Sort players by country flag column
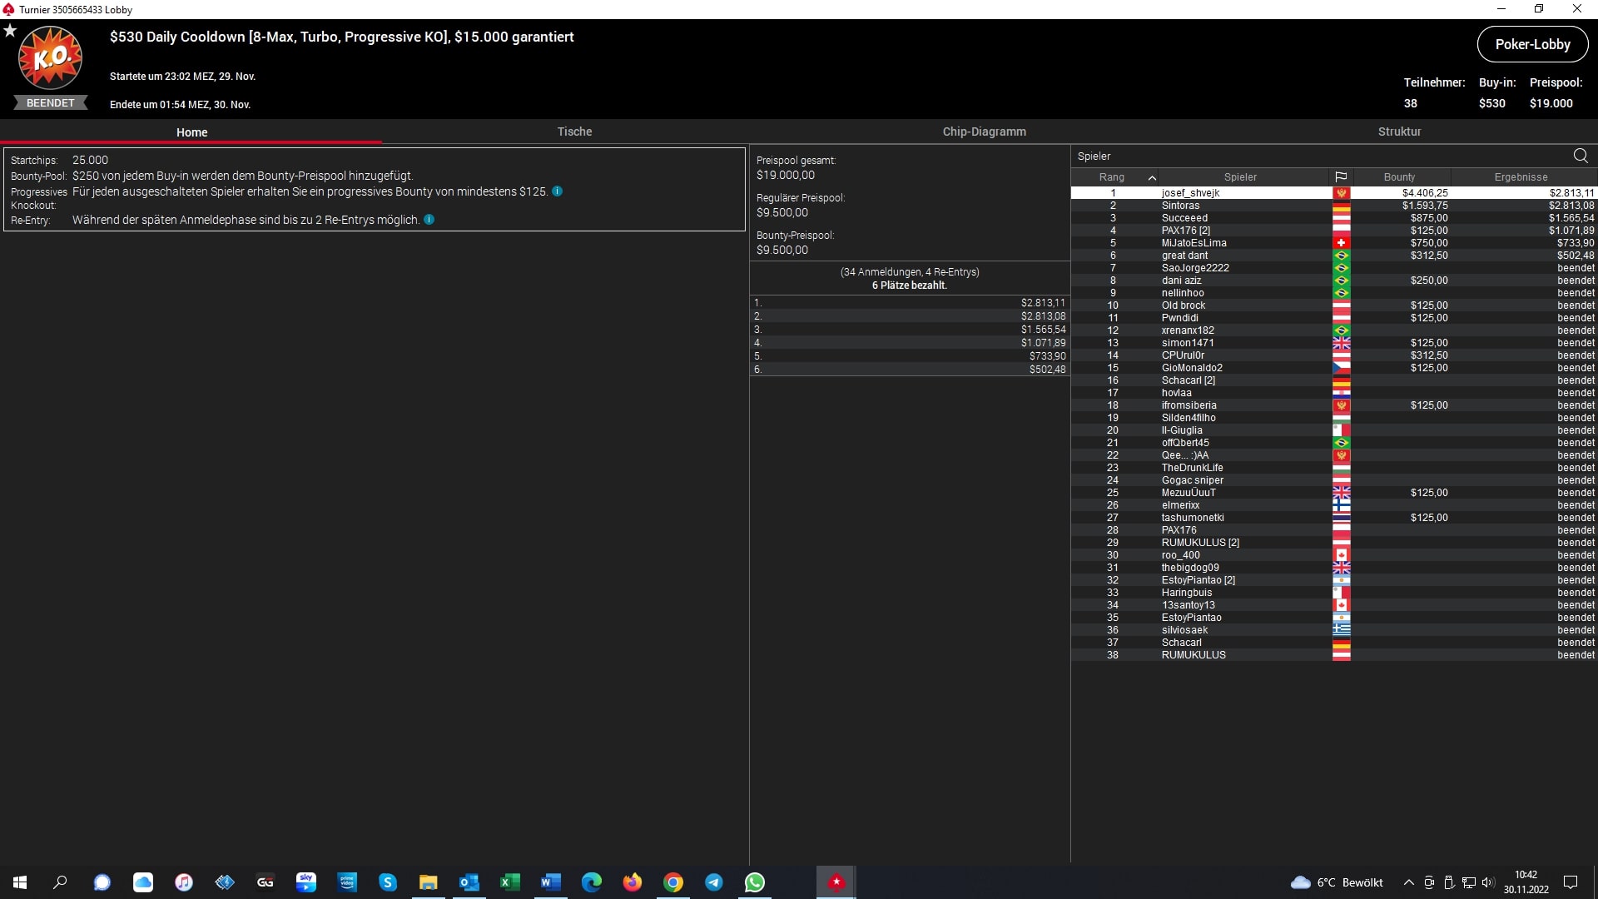Screen dimensions: 1598x899 (1341, 177)
